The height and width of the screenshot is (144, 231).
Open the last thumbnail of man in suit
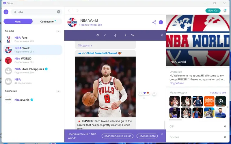click(x=221, y=113)
